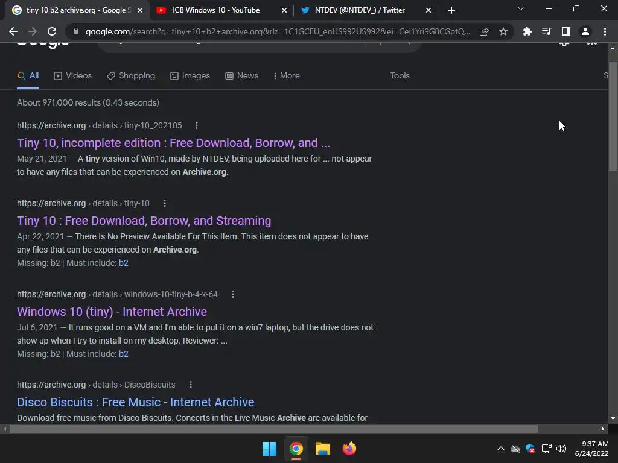Open the media control playlist icon
This screenshot has height=463, width=618.
tap(546, 31)
